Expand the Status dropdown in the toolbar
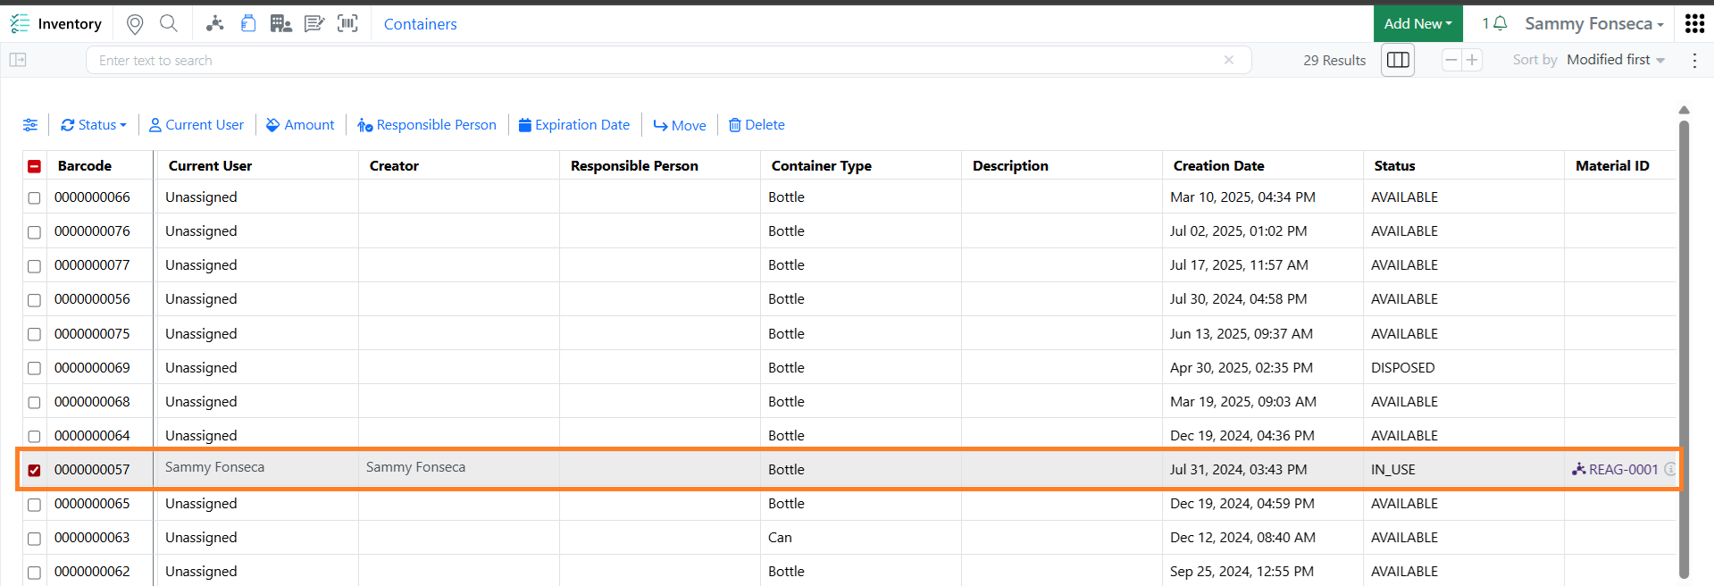Image resolution: width=1714 pixels, height=586 pixels. tap(94, 125)
